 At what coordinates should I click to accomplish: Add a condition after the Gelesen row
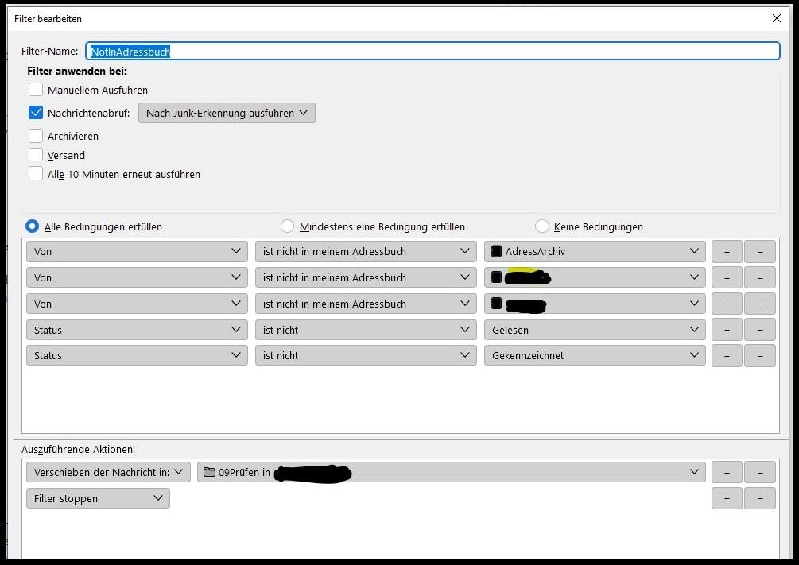[727, 330]
